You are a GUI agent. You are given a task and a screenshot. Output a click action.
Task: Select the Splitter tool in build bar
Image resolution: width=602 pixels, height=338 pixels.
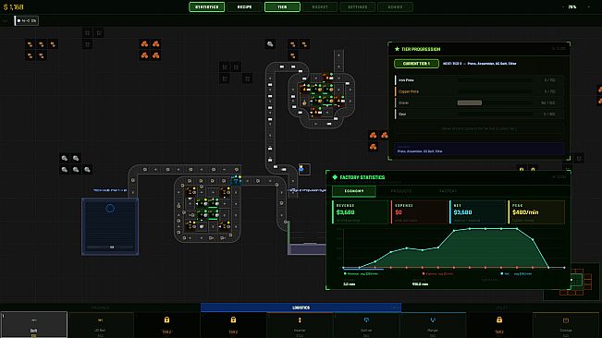366,325
